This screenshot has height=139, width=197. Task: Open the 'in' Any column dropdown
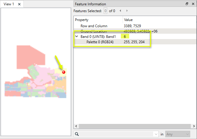pos(177,134)
